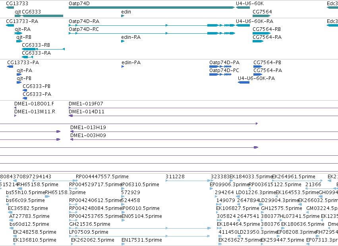Click the EK136810.5prime EST label
Viewport: 338px width, 246px height.
[35, 240]
